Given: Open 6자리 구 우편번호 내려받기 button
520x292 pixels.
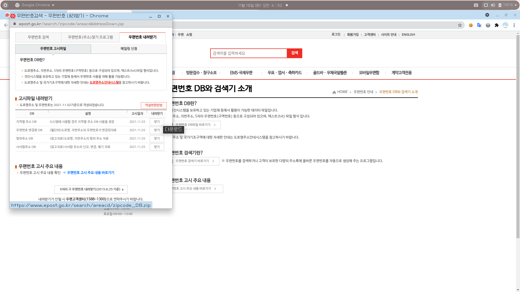Looking at the screenshot, I should (x=91, y=189).
